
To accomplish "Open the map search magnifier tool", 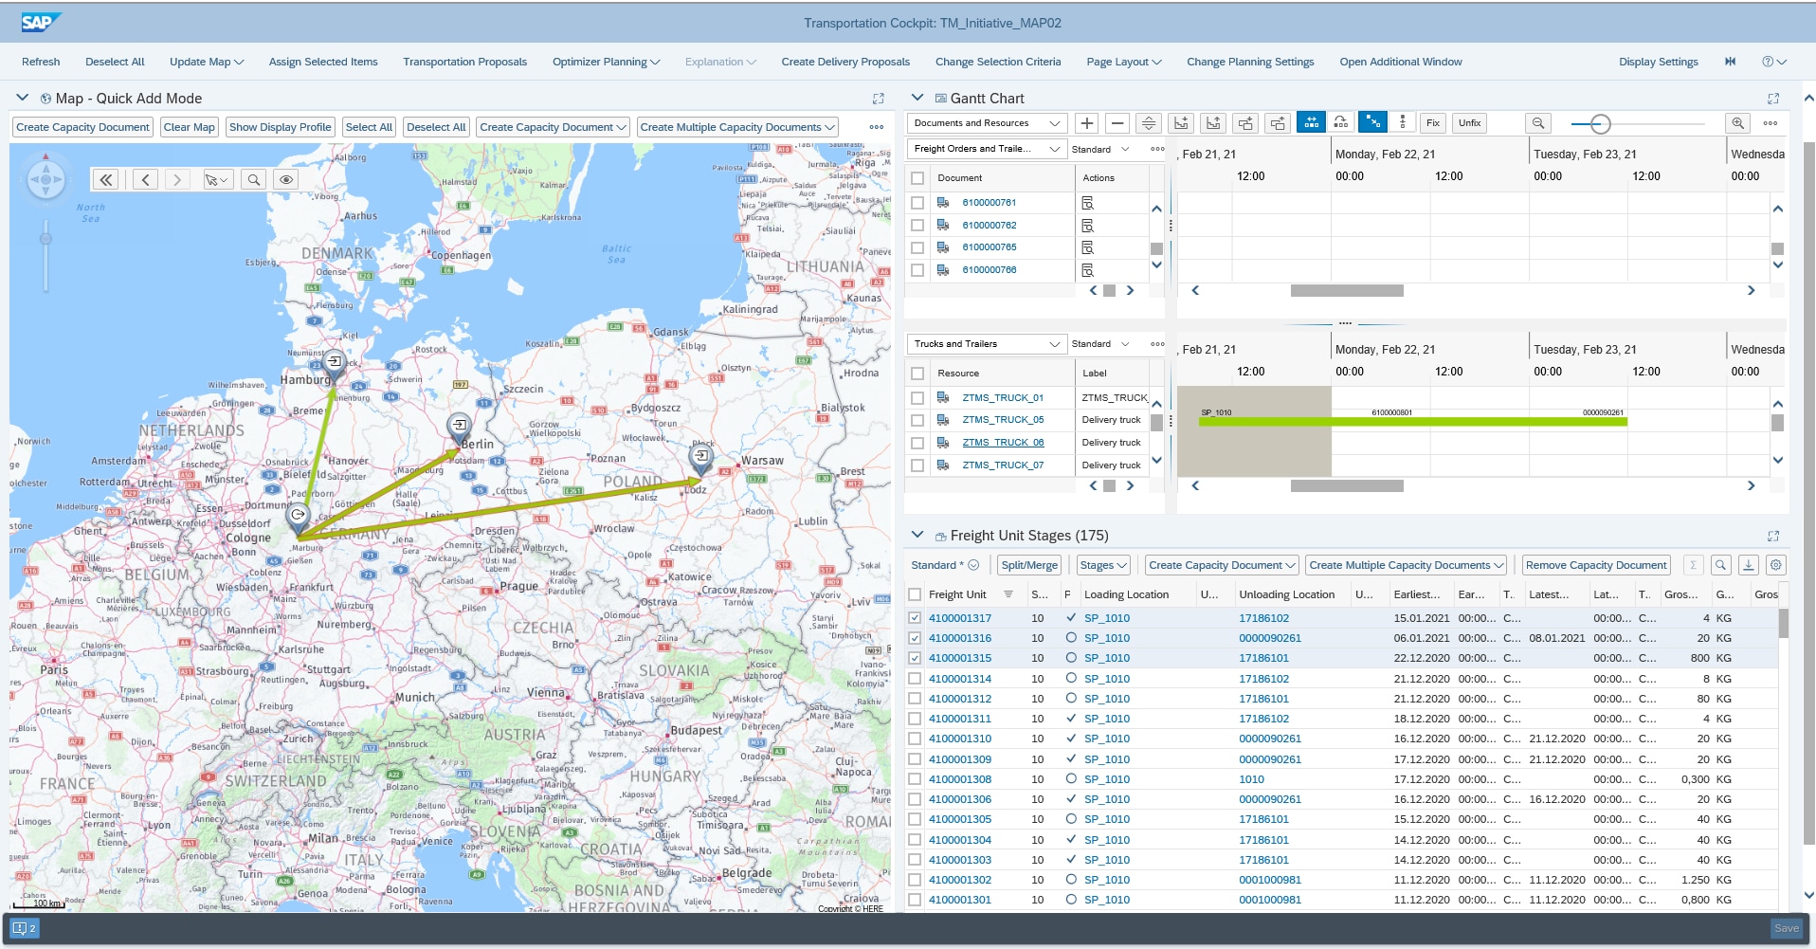I will click(253, 179).
